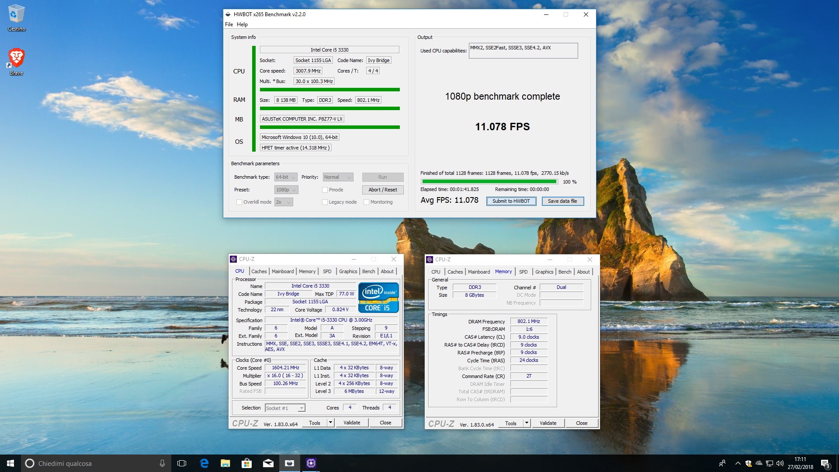839x472 pixels.
Task: Switch to Mainboard tab in left CPU-Z
Action: (x=283, y=271)
